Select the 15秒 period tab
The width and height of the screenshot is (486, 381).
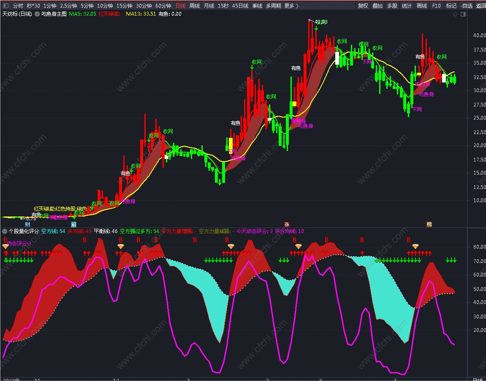(x=223, y=5)
